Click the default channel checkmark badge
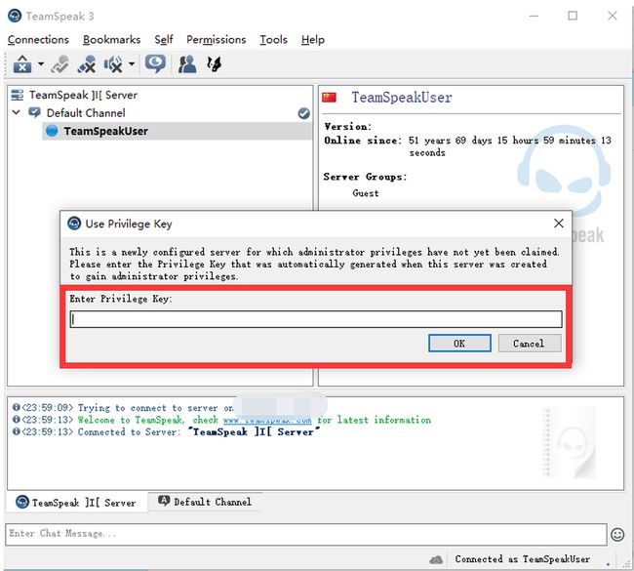This screenshot has height=571, width=634. pyautogui.click(x=303, y=113)
